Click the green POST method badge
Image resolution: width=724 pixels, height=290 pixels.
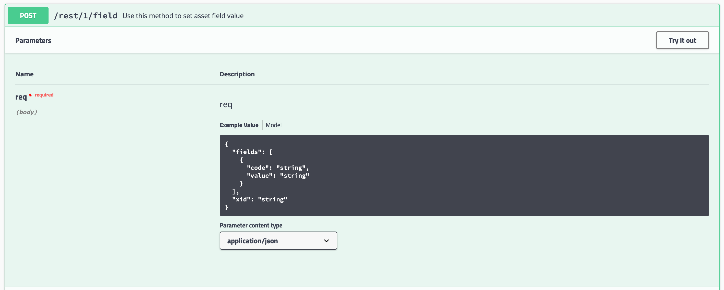tap(28, 15)
